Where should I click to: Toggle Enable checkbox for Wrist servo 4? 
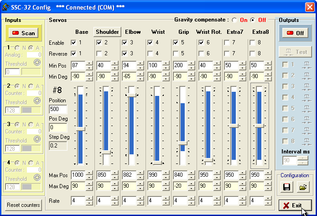pyautogui.click(x=150, y=42)
